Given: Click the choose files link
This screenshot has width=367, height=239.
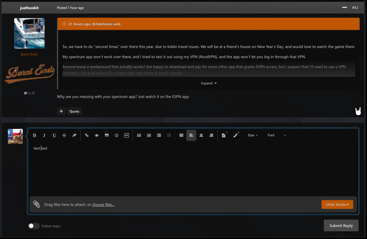Looking at the screenshot, I should click(x=103, y=204).
